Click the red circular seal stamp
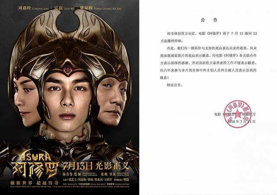The image size is (277, 195). pyautogui.click(x=238, y=114)
